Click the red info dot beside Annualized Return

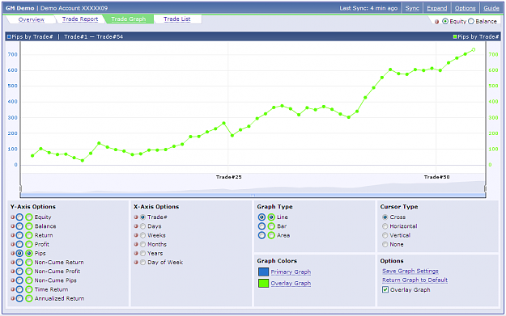coord(13,298)
